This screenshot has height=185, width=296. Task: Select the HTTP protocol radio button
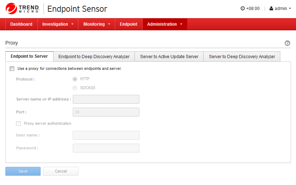[x=75, y=79]
